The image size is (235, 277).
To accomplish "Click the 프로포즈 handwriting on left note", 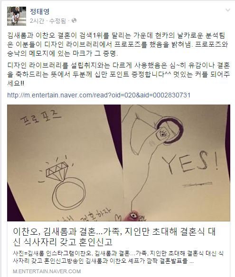I will (x=41, y=117).
